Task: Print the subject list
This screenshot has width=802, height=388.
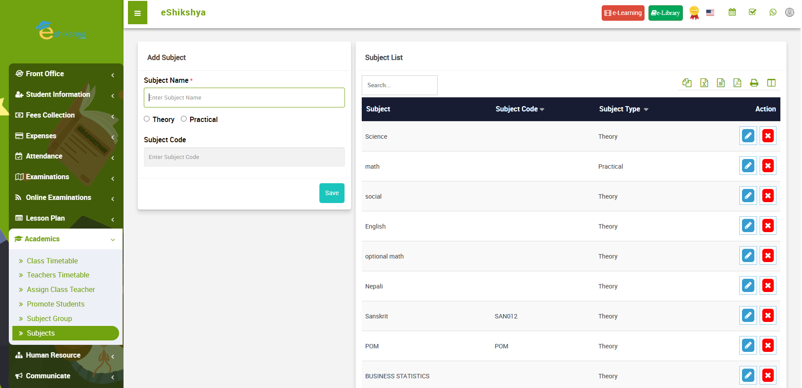Action: [x=754, y=83]
